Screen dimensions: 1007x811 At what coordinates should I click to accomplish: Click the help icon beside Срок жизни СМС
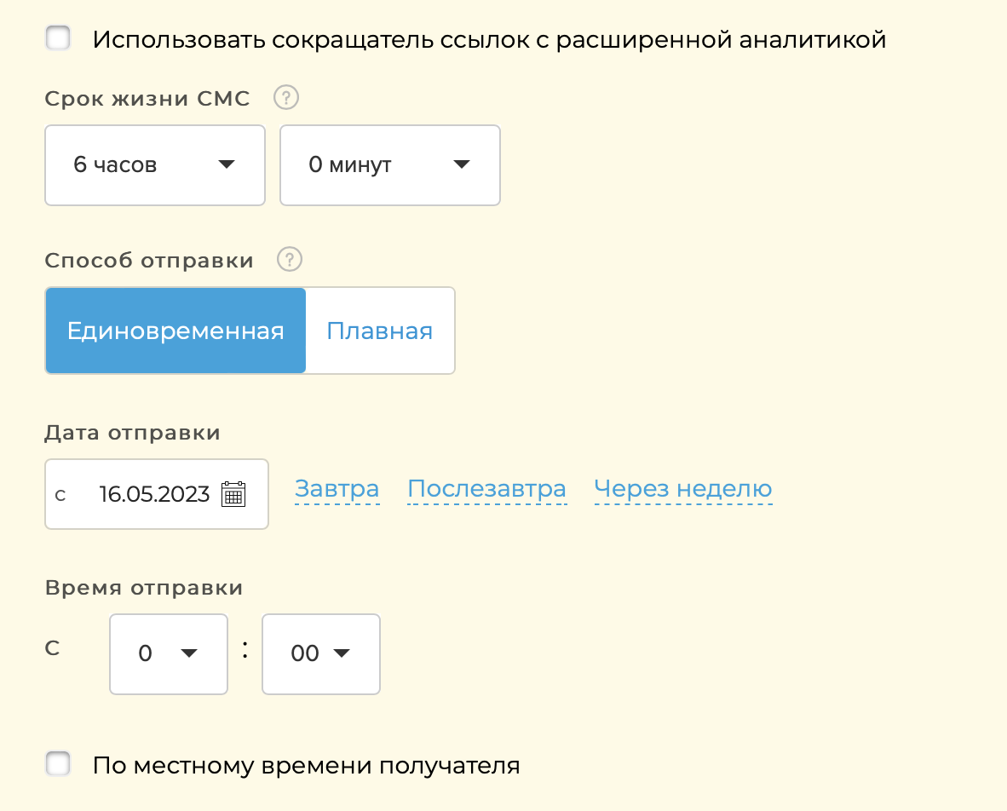286,99
